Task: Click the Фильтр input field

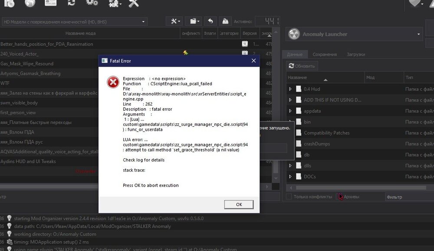Action: point(408,196)
